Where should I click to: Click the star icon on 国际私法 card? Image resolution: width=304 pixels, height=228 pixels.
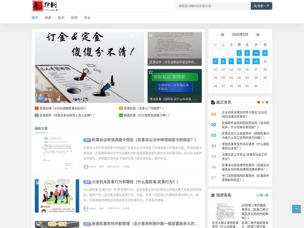click(x=150, y=72)
